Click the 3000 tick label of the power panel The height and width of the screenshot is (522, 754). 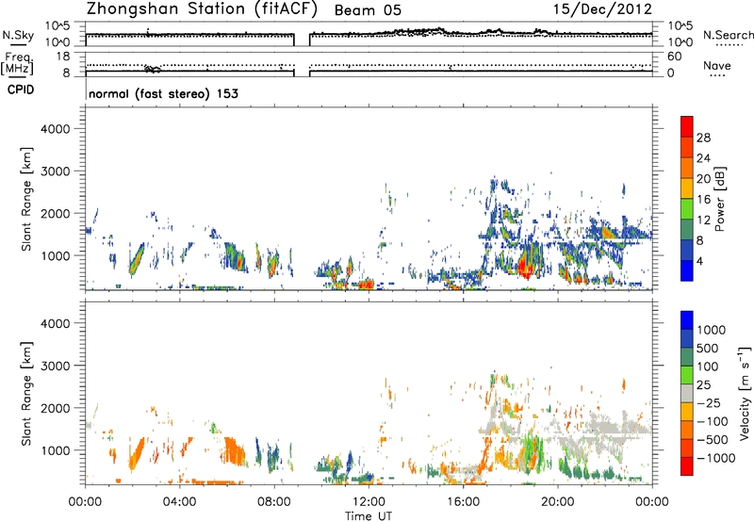point(55,171)
